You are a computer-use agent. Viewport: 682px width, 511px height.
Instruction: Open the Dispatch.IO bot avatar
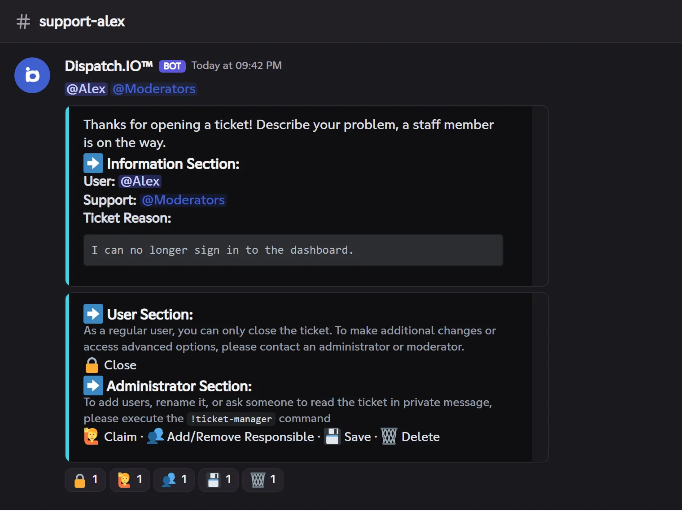(32, 75)
